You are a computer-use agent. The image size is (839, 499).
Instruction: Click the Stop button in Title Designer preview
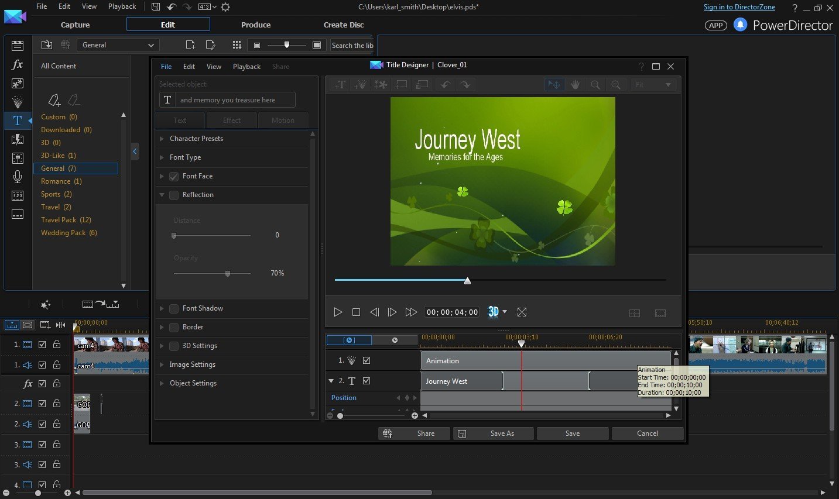coord(356,312)
